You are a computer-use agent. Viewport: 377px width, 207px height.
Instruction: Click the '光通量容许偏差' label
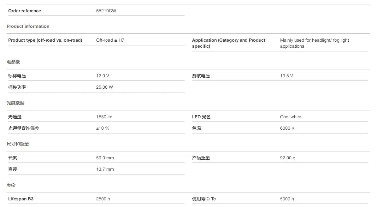click(x=24, y=128)
